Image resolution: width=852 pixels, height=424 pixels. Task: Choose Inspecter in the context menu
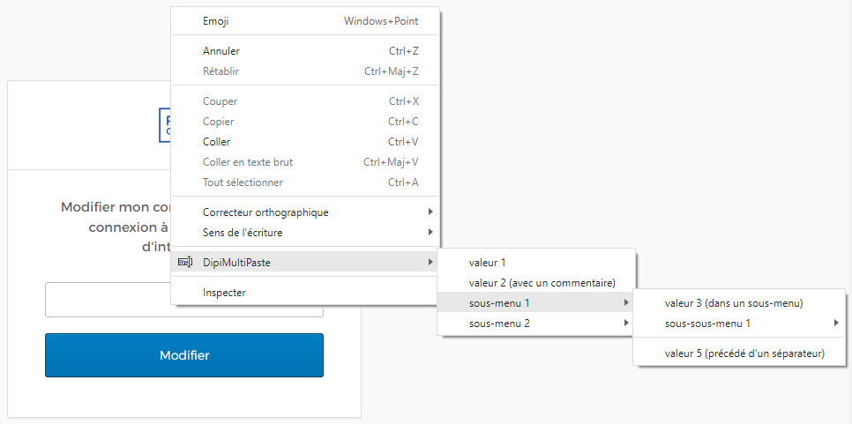click(x=305, y=293)
